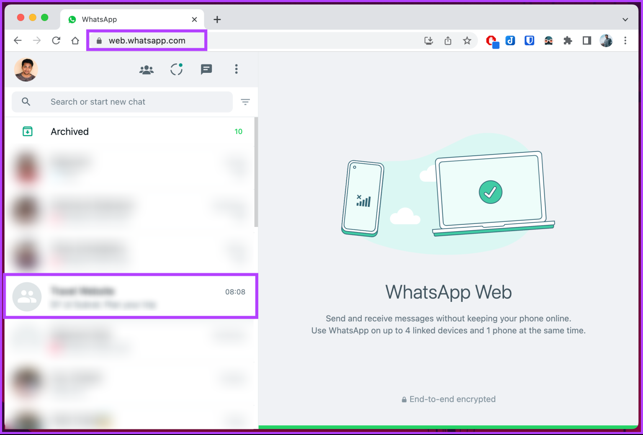The width and height of the screenshot is (643, 435).
Task: Open Chrome's three-dot browser menu
Action: click(625, 40)
